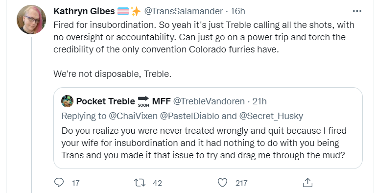Select the main tweet text about insubordination

point(204,37)
